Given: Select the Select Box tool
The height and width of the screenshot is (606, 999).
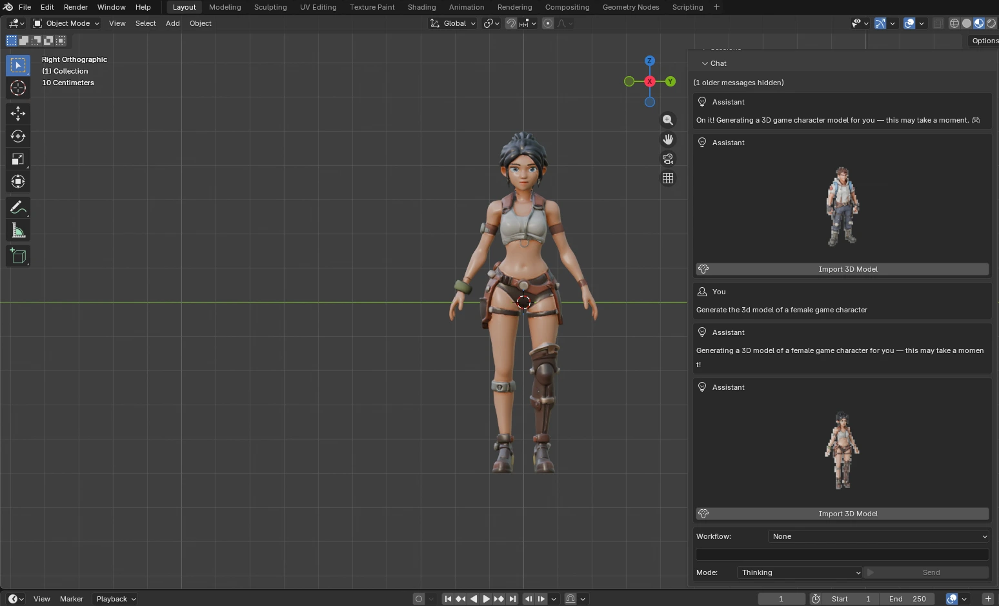Looking at the screenshot, I should coord(18,65).
